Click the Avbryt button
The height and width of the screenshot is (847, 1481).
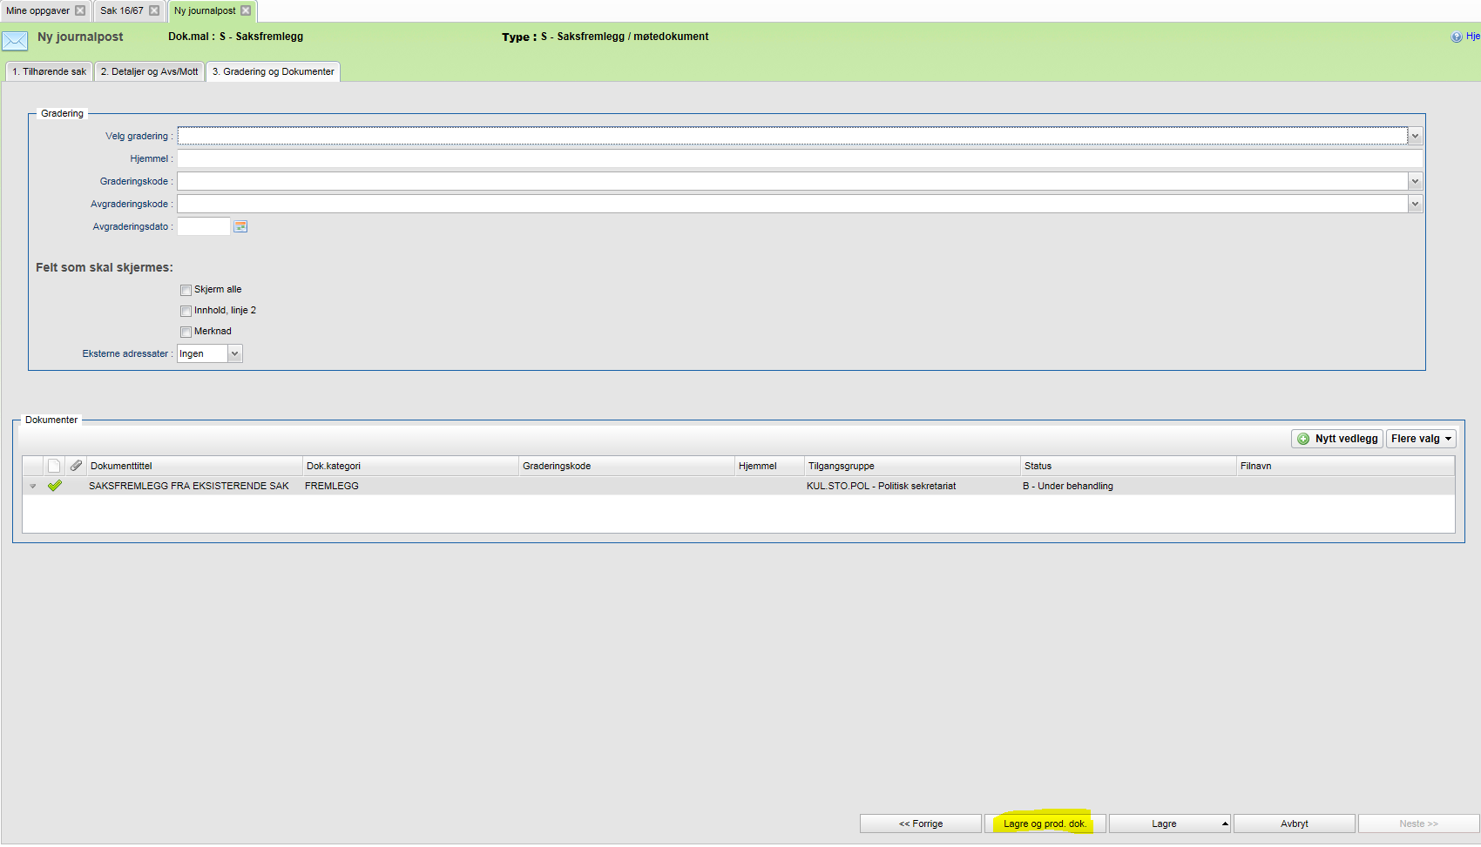tap(1295, 823)
